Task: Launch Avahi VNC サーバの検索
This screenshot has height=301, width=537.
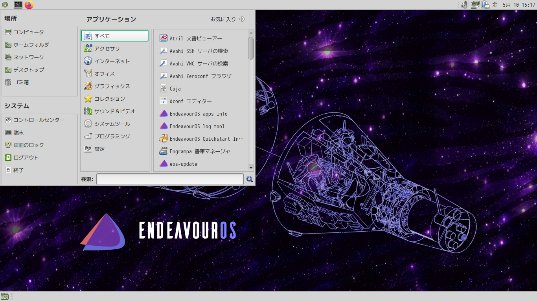Action: pyautogui.click(x=201, y=63)
